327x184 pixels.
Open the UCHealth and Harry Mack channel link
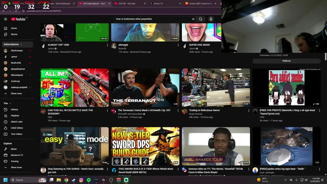coord(130,114)
